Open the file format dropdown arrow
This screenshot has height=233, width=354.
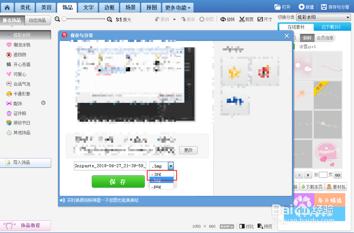tap(171, 166)
